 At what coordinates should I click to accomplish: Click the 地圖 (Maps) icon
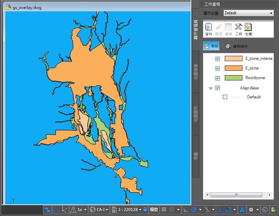[248, 29]
